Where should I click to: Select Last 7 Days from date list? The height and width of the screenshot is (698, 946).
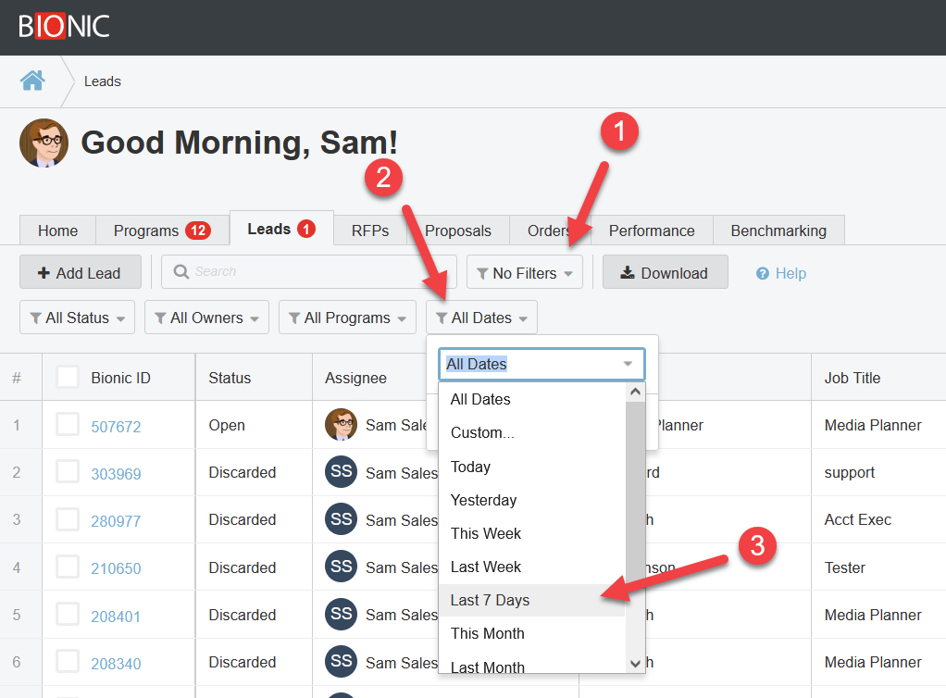(x=490, y=600)
